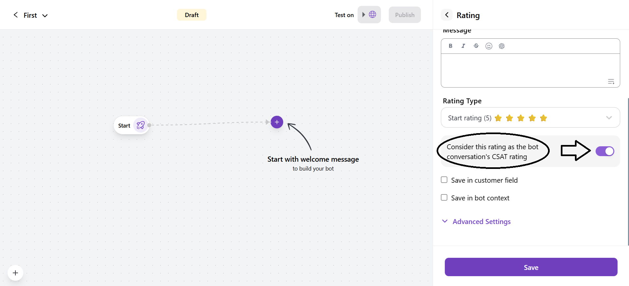Viewport: 629px width, 286px height.
Task: Click the round plus button at bottom-left
Action: pyautogui.click(x=15, y=273)
